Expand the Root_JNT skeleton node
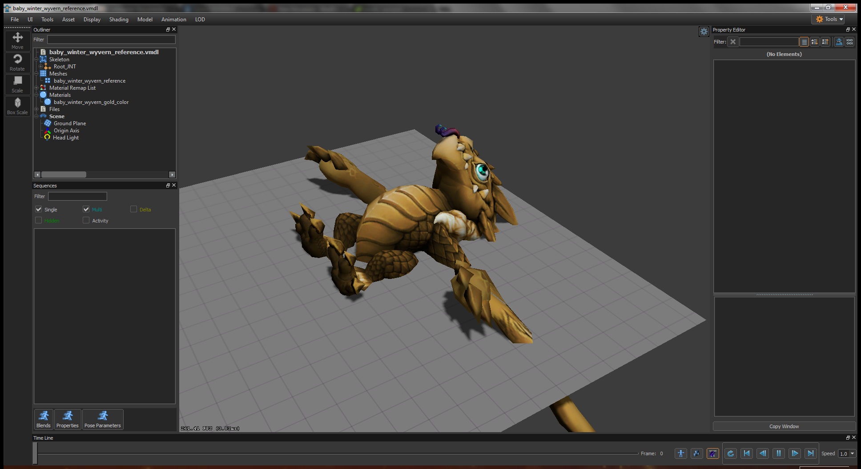Viewport: 861px width, 469px height. tap(41, 67)
